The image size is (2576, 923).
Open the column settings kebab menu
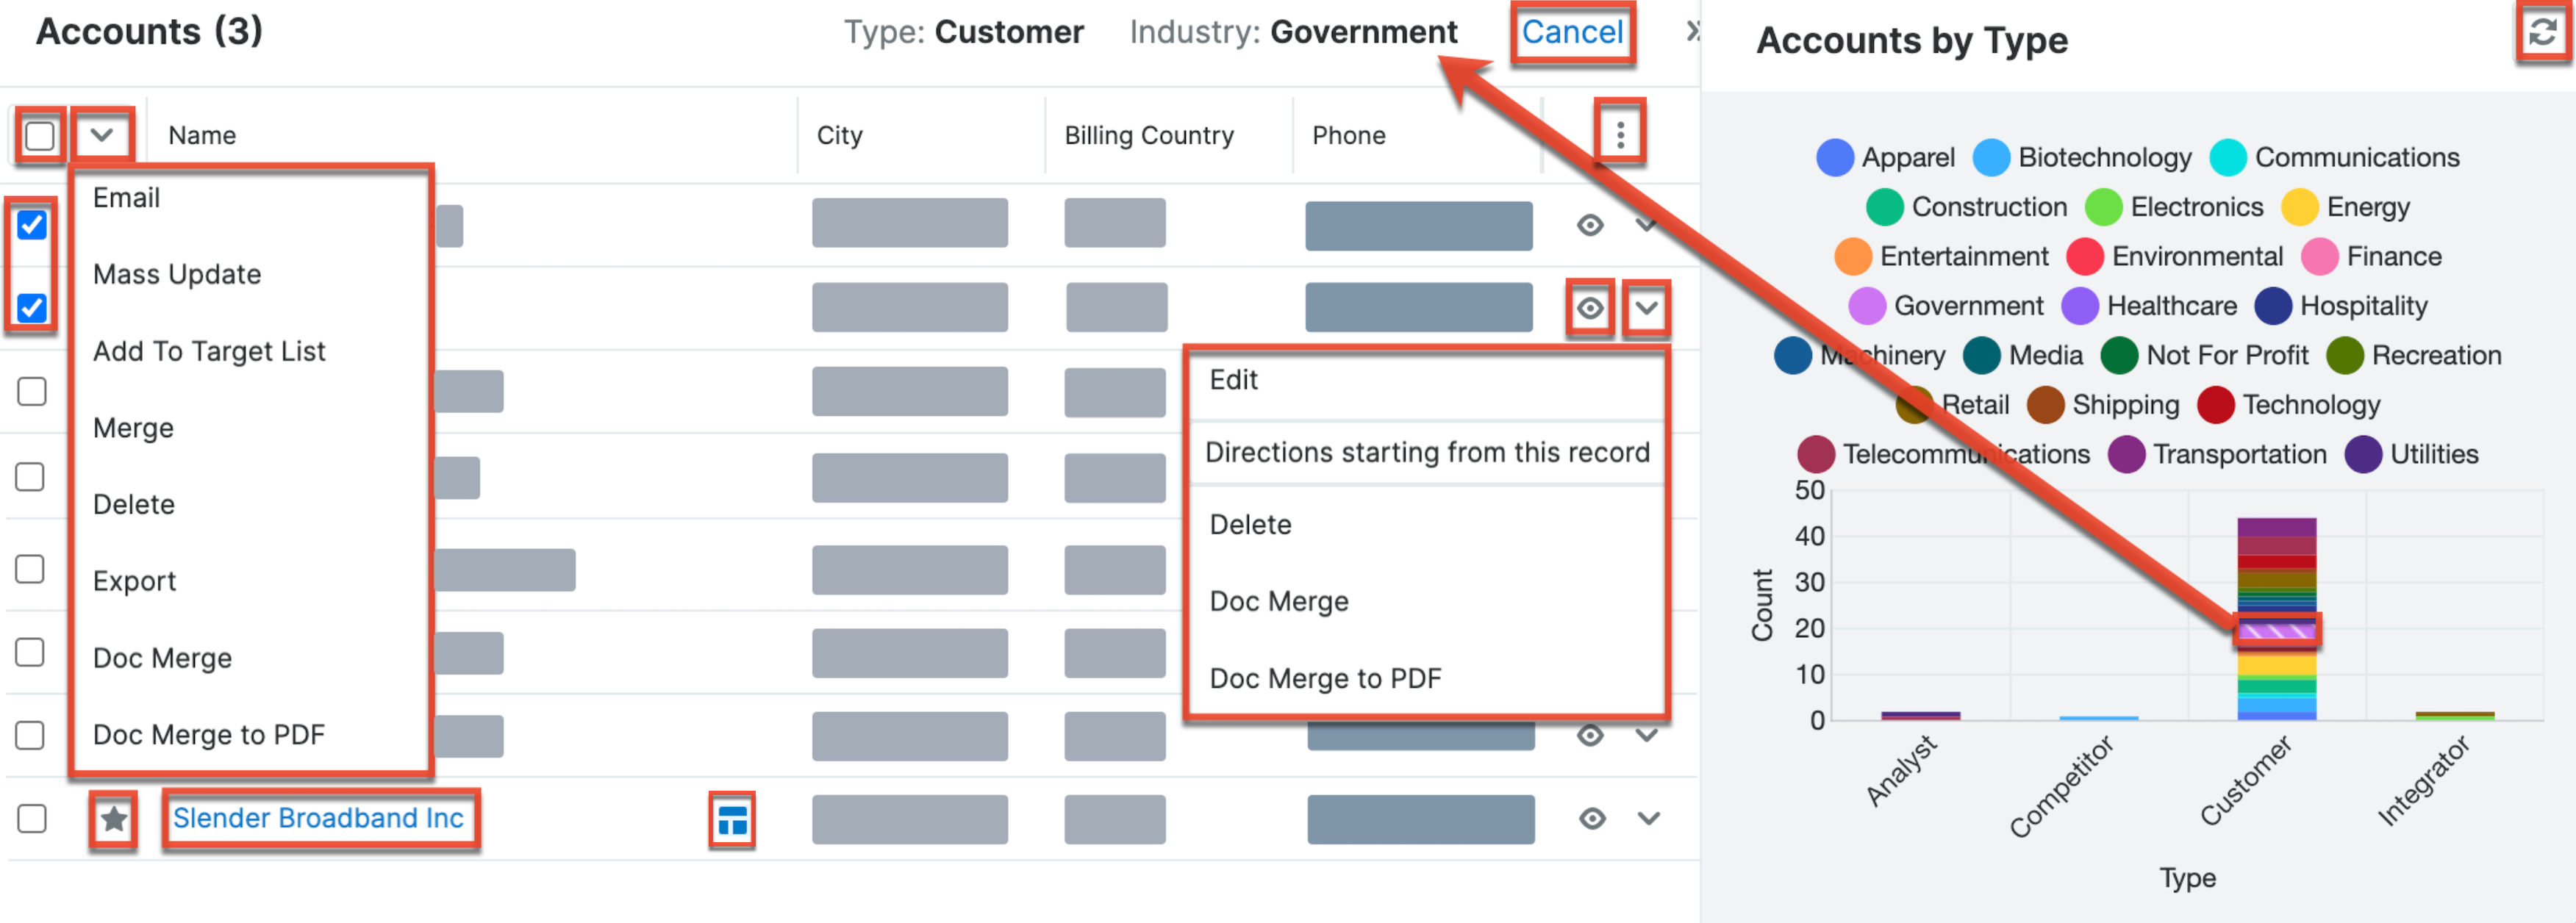1620,134
